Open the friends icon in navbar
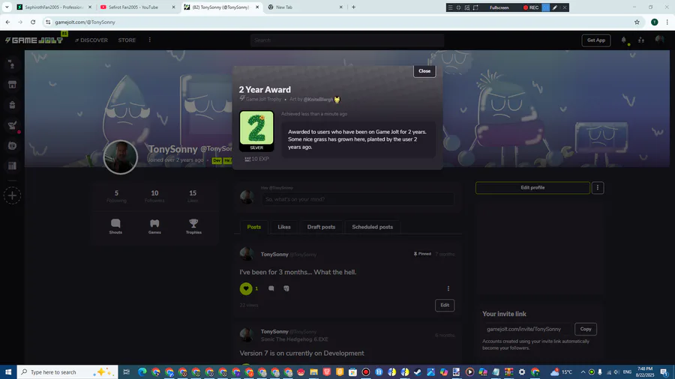675x379 pixels. click(x=641, y=40)
